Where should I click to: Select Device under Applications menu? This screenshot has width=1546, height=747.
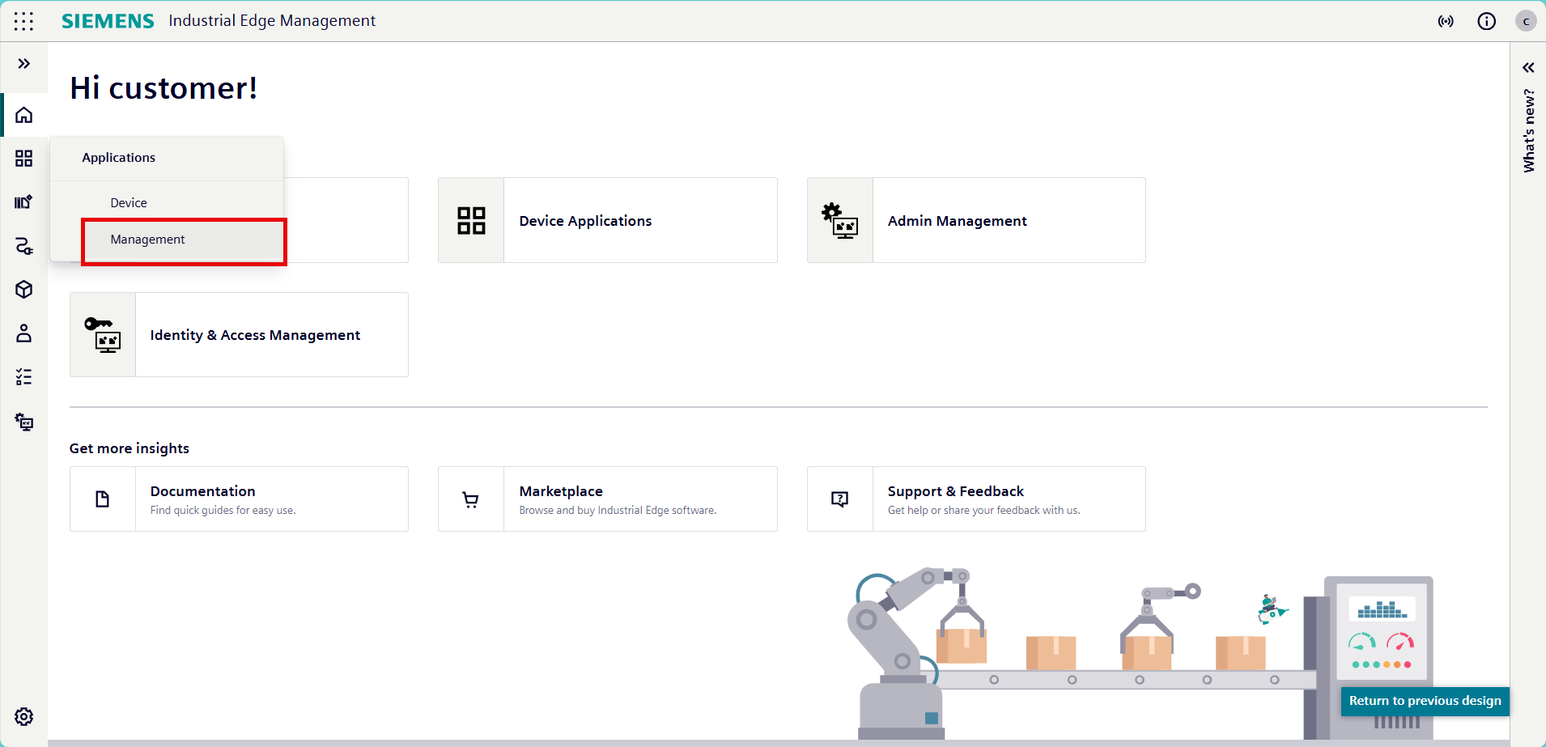coord(128,202)
